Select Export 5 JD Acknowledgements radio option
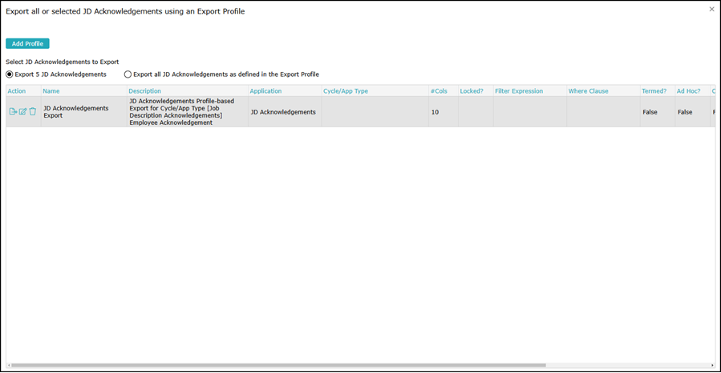 point(10,74)
